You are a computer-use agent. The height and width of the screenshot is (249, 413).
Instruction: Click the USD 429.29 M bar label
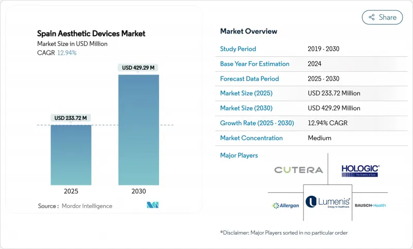coord(138,68)
